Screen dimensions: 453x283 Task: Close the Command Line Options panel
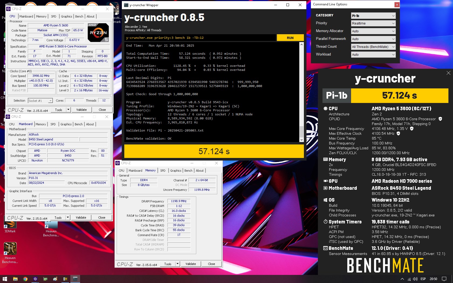pyautogui.click(x=397, y=5)
